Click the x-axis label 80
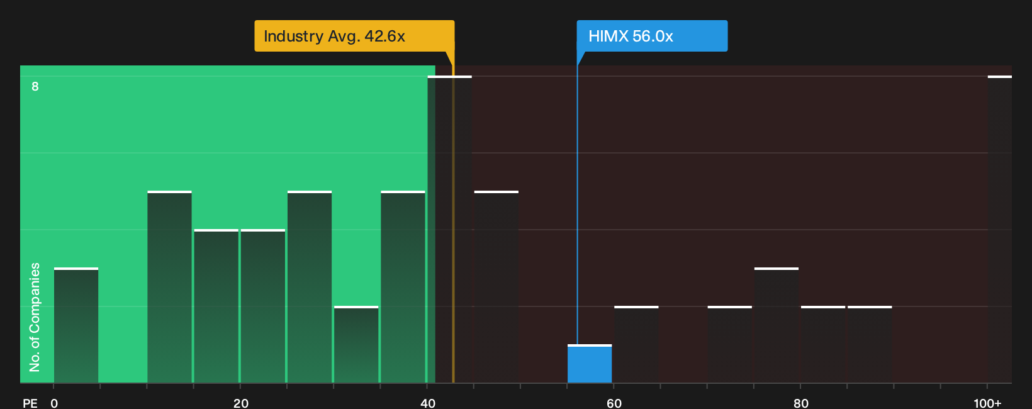Screen dimensions: 1032x409 800,403
